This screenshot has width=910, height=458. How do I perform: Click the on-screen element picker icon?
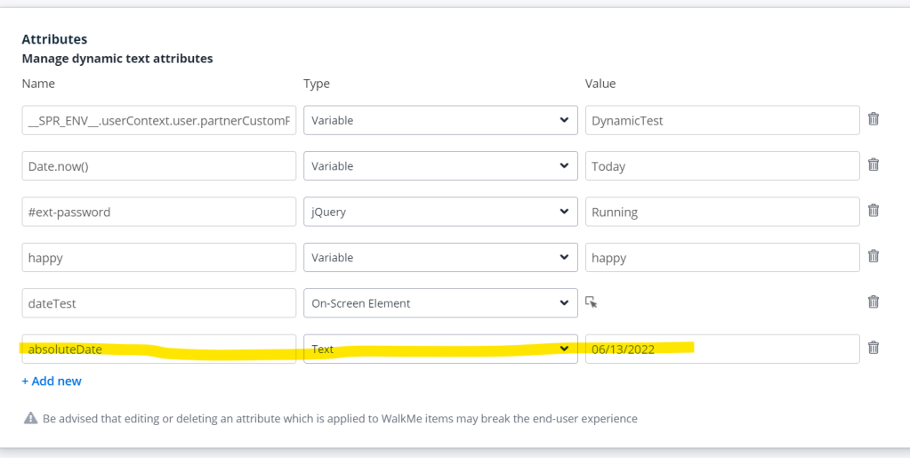pyautogui.click(x=592, y=302)
